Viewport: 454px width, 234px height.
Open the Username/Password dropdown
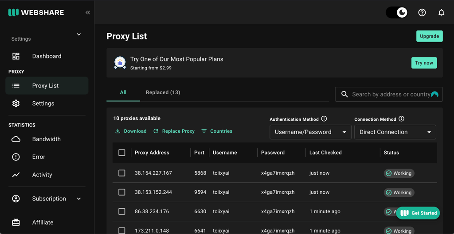(x=310, y=132)
